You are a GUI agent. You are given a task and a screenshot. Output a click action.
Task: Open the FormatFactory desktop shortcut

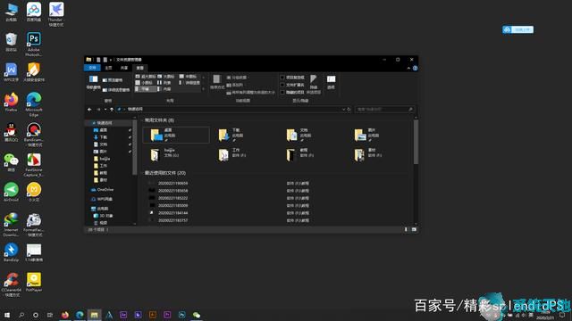point(34,225)
